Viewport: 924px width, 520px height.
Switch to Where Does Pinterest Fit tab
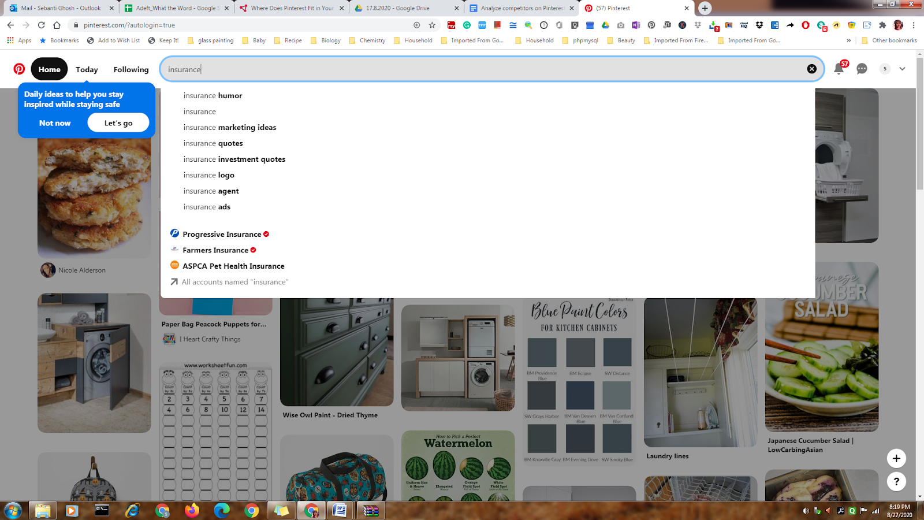292,8
